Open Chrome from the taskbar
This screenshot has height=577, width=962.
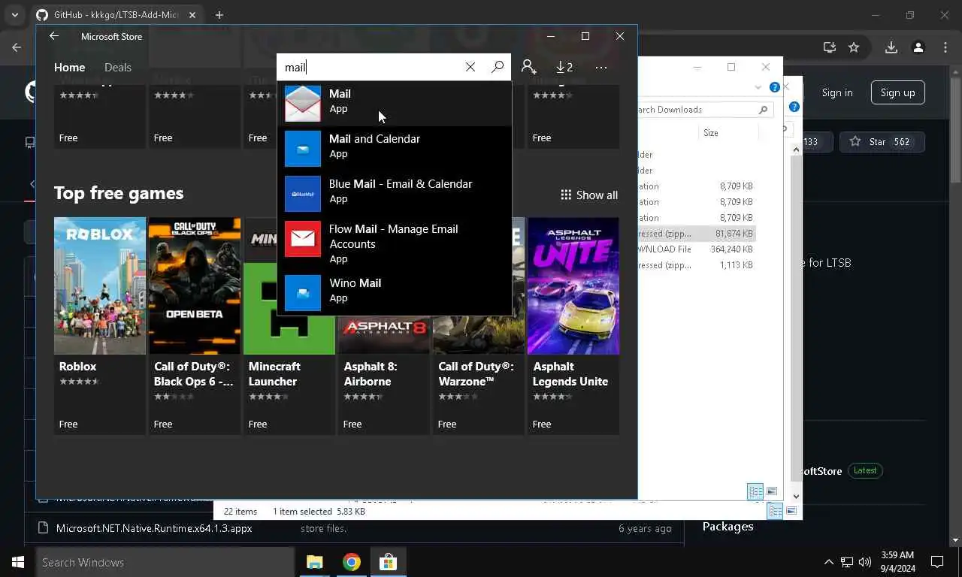point(351,562)
